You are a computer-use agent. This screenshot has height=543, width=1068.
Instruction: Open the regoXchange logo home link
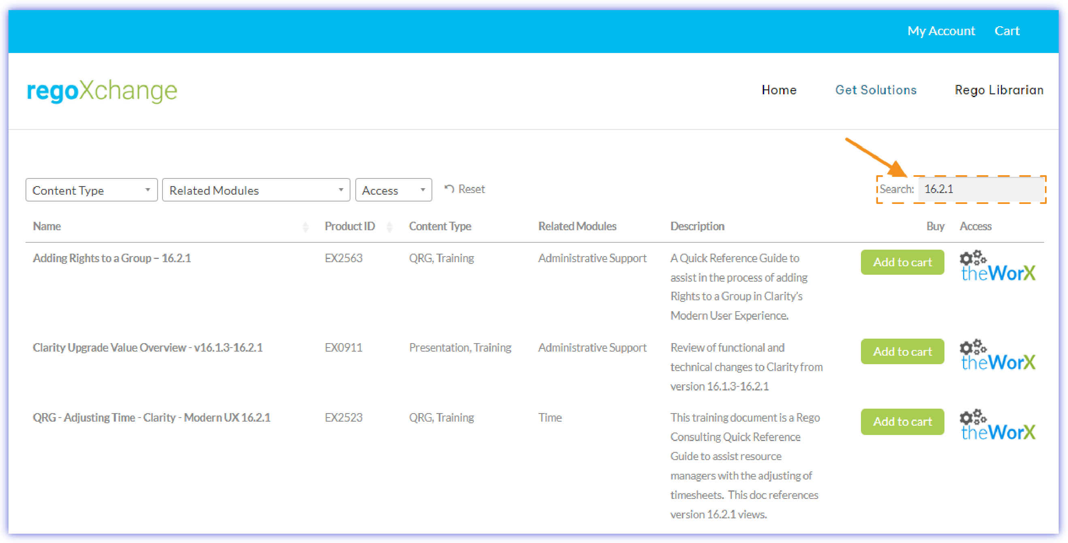(102, 90)
